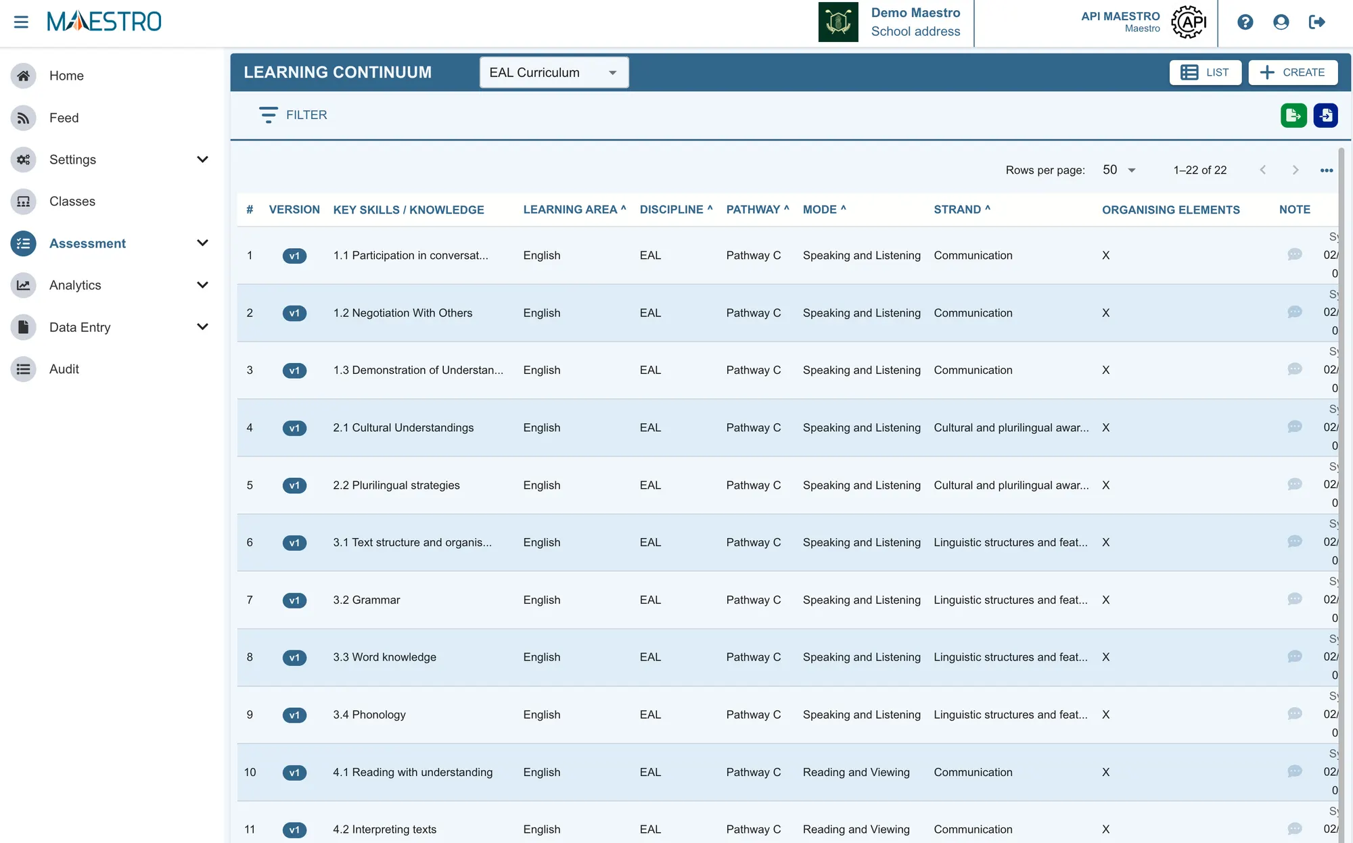Expand the Data Entry sidebar menu chevron
The width and height of the screenshot is (1353, 843).
pos(202,327)
